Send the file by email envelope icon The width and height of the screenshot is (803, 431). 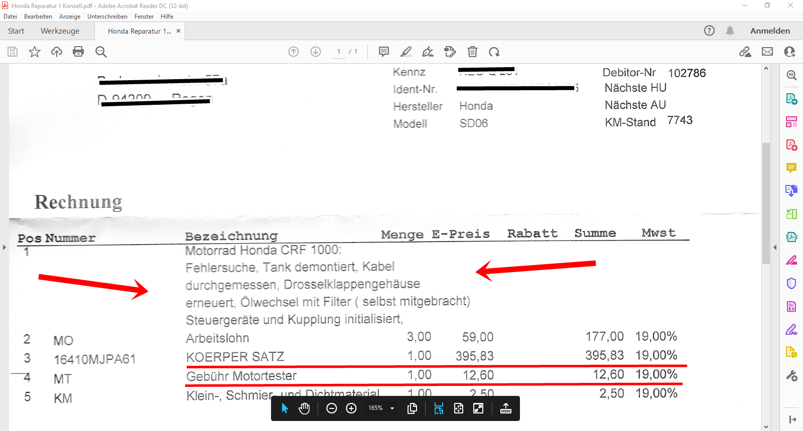[767, 52]
